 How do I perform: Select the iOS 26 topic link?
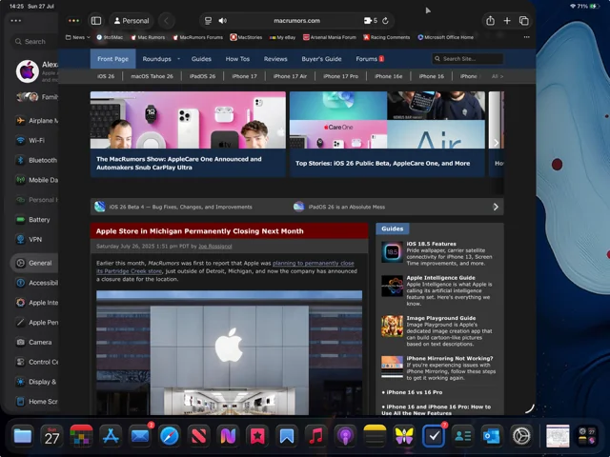[x=106, y=76]
